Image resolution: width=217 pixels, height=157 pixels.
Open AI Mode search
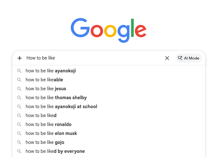[189, 58]
